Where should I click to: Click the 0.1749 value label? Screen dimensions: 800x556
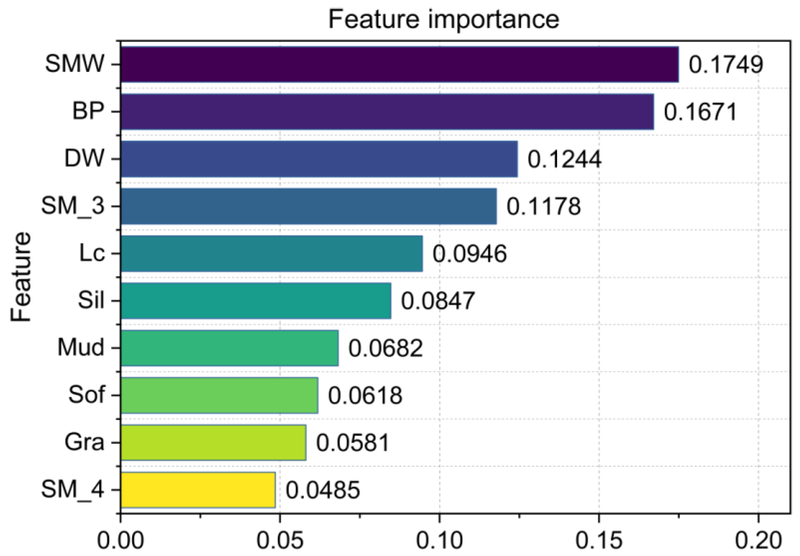click(x=726, y=65)
